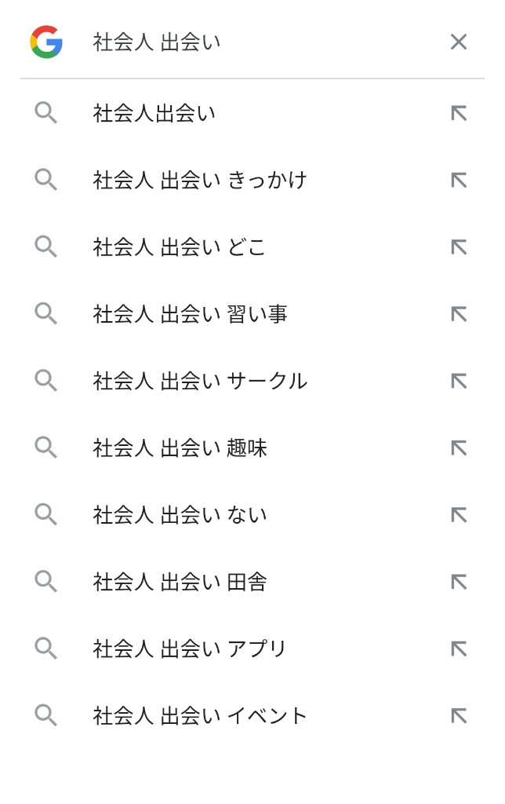
Task: Open suggestion 社会人 出会い 趣味
Action: click(252, 448)
